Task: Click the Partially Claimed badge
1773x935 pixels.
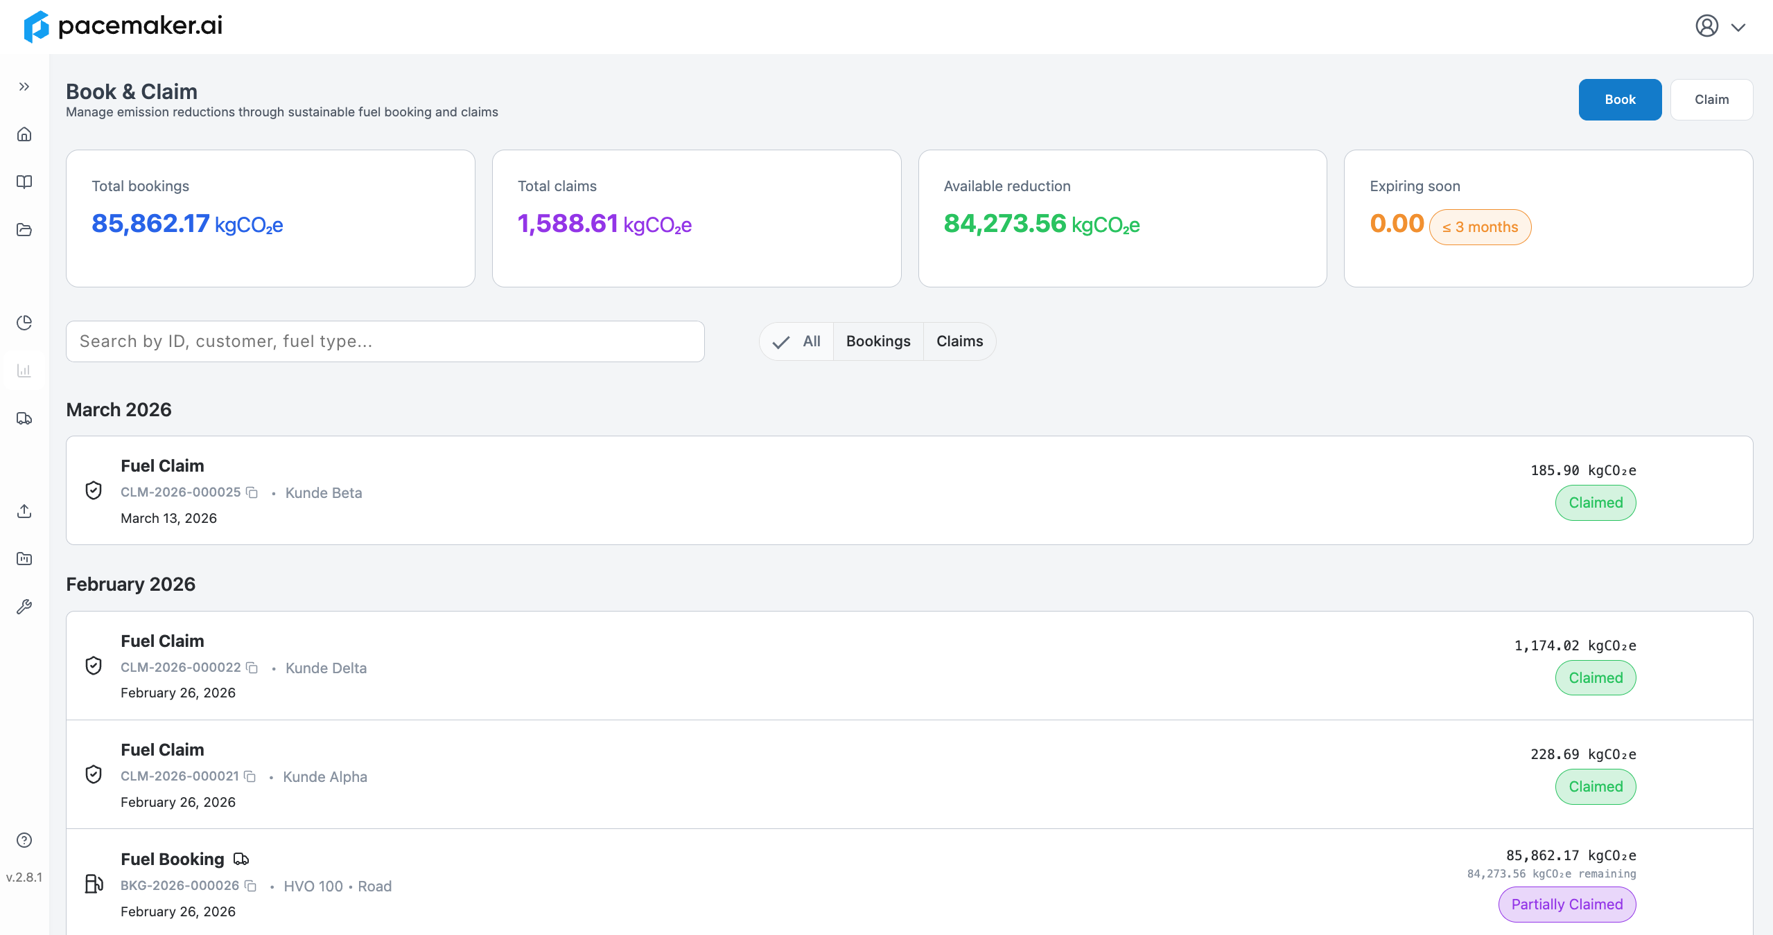Action: pos(1567,905)
